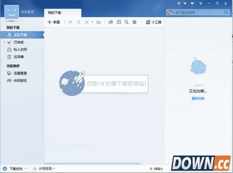Open the 小工具 tools menu
Viewport: 233px width, 173px height.
point(153,22)
